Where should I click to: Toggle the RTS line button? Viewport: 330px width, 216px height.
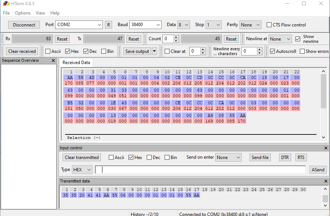301,158
